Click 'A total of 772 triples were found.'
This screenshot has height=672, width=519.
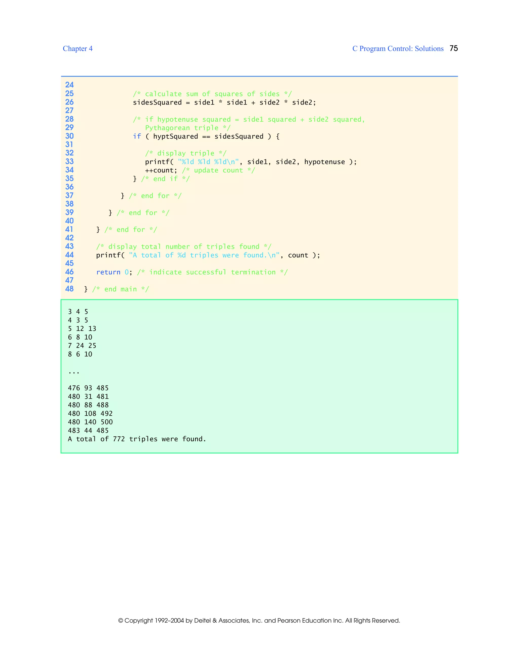(x=137, y=439)
